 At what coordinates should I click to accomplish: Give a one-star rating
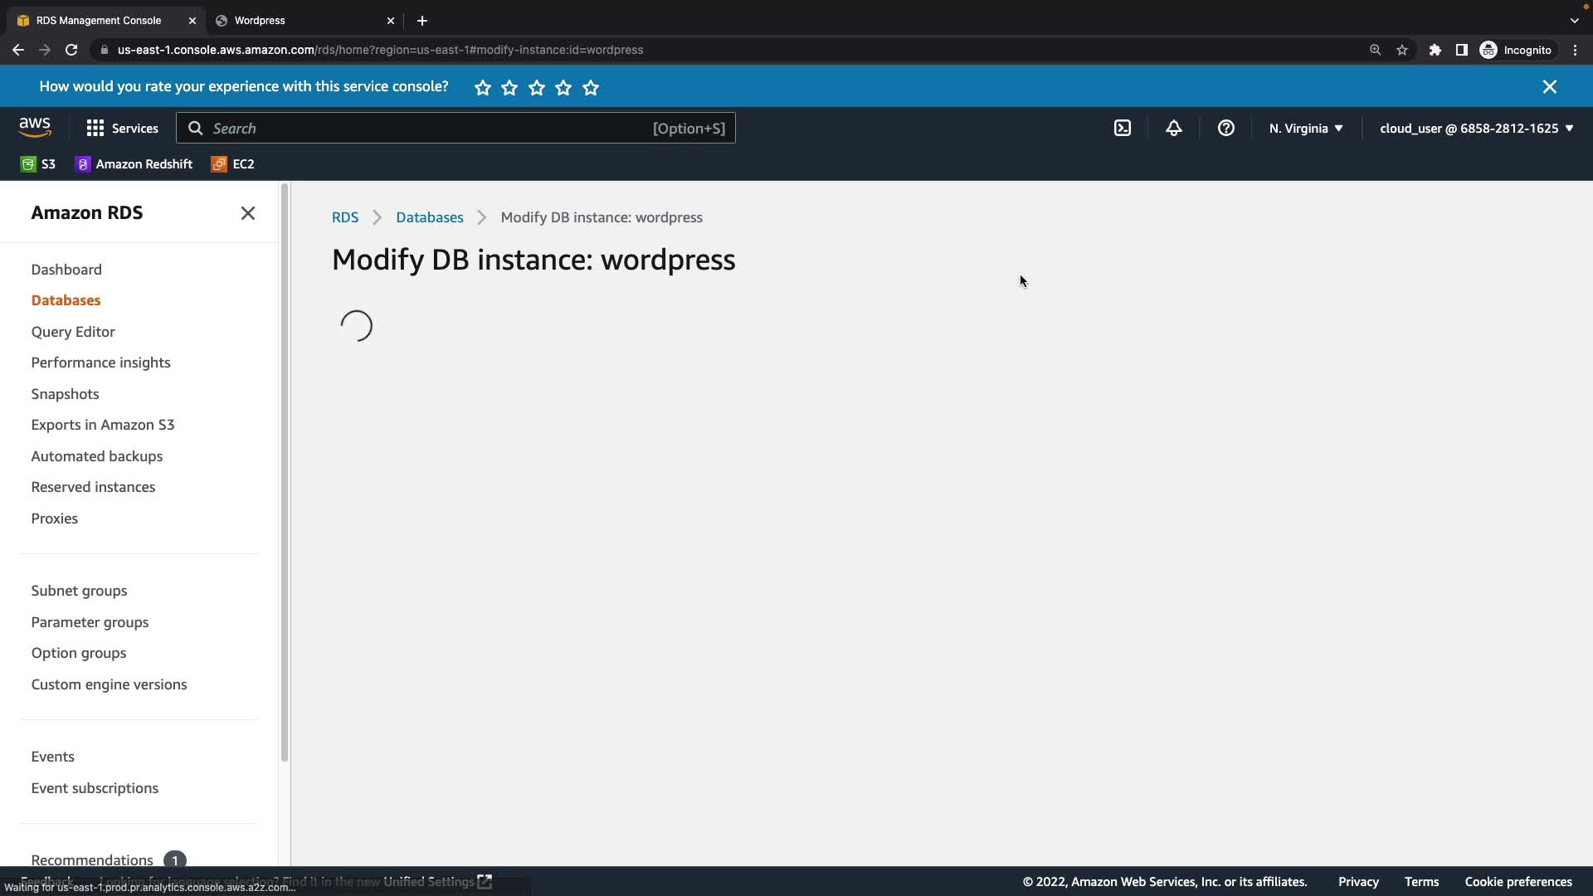point(483,88)
